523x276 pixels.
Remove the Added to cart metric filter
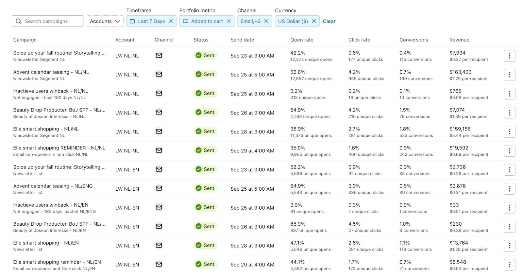click(228, 21)
